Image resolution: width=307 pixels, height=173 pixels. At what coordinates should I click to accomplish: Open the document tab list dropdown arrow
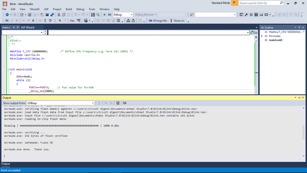pyautogui.click(x=257, y=27)
